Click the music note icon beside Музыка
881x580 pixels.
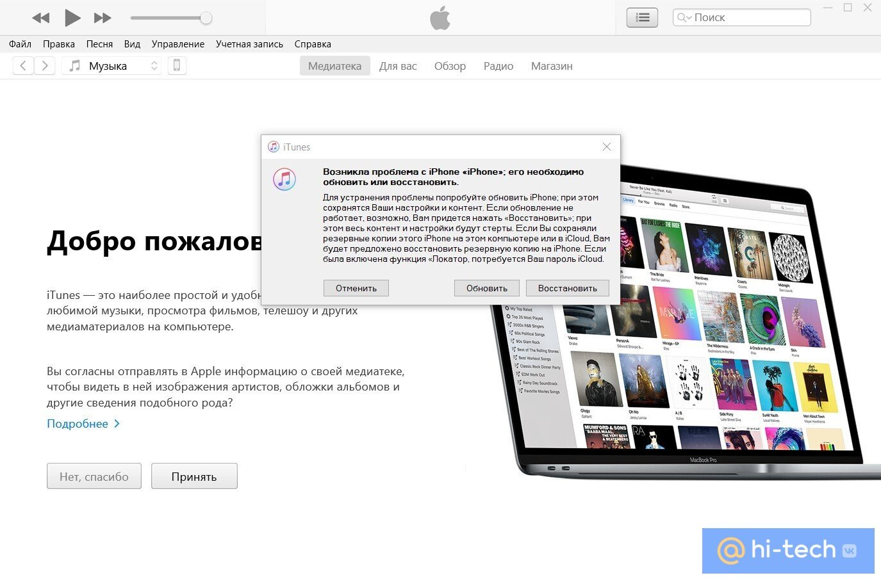[75, 65]
